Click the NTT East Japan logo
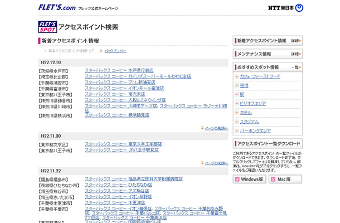The image size is (340, 223). 285,8
